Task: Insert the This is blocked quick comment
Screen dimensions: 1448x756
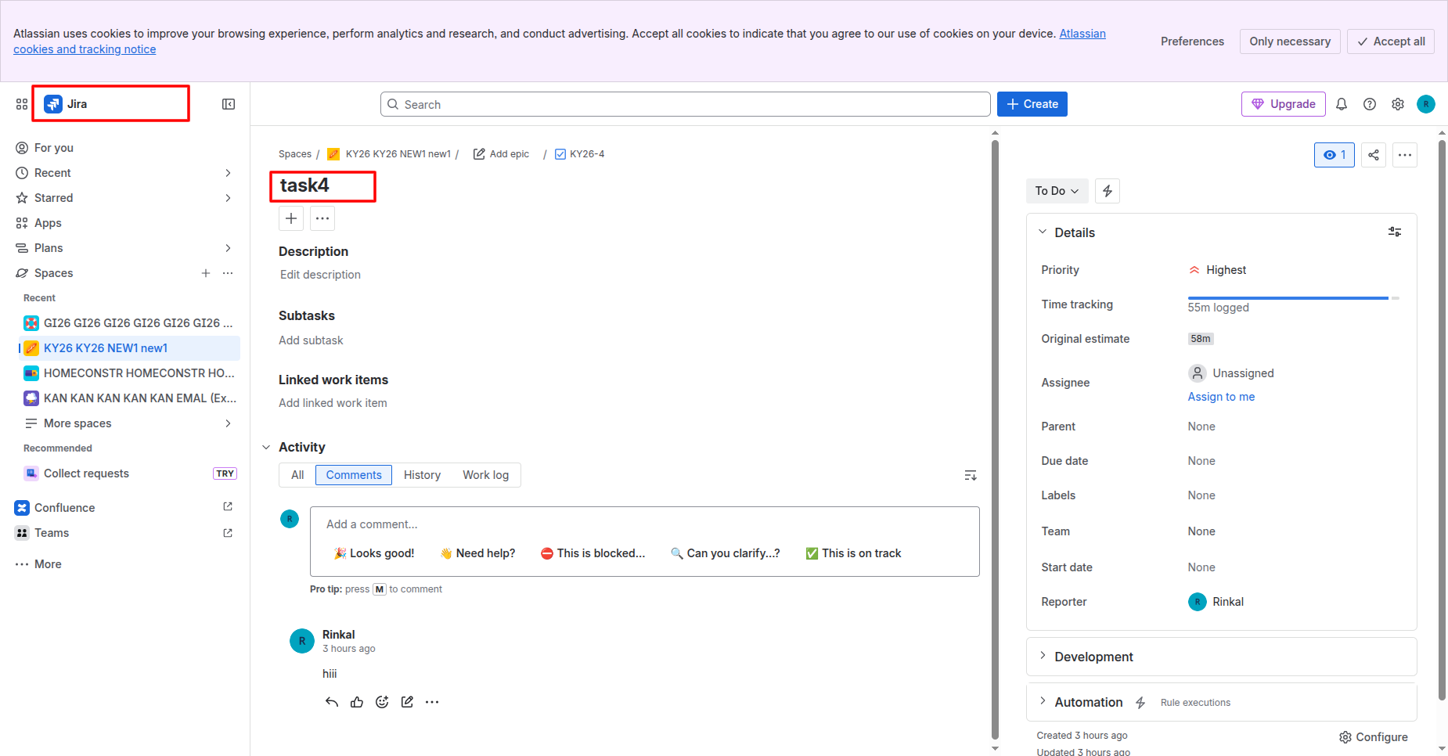Action: pyautogui.click(x=593, y=553)
